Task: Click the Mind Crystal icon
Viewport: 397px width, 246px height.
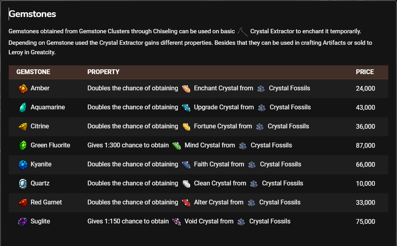Action: point(177,145)
